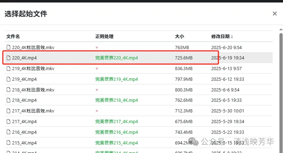Click red × mark for 220_4K杜比音效.mkv
This screenshot has height=153, width=283.
pos(97,48)
